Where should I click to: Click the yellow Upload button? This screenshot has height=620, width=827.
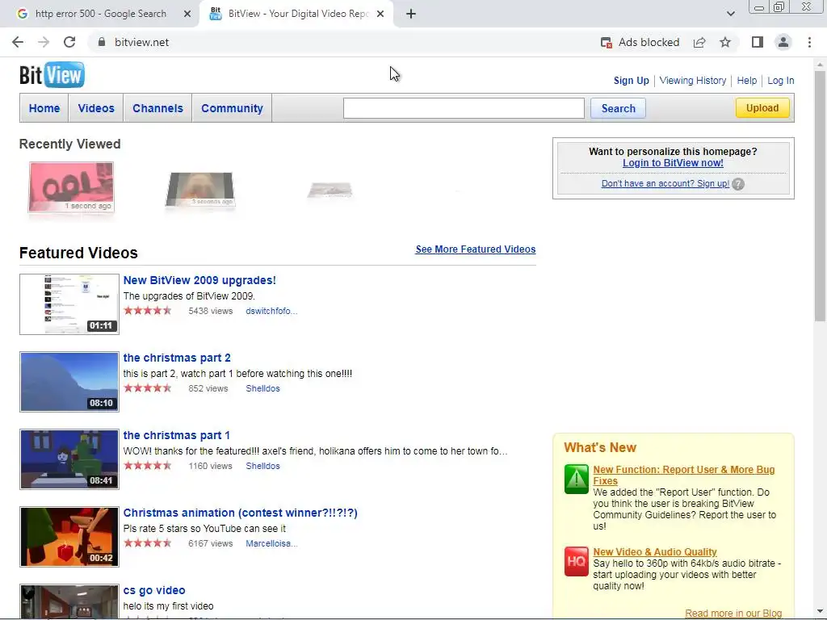pyautogui.click(x=762, y=107)
